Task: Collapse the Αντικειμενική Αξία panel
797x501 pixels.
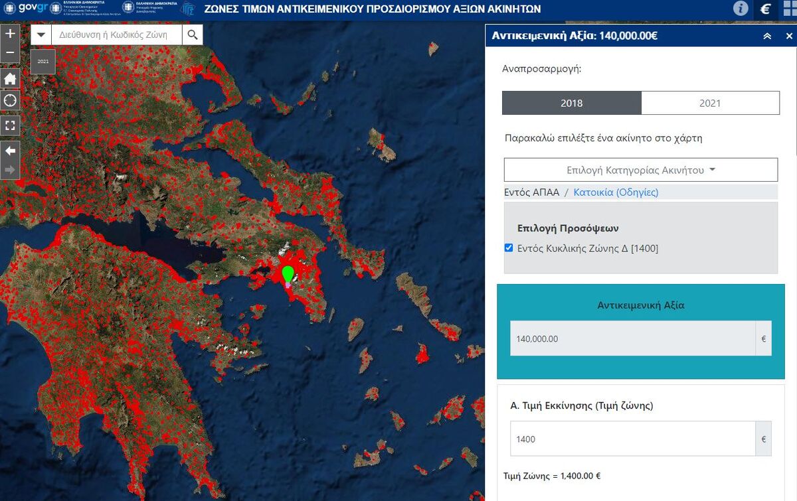Action: 767,36
